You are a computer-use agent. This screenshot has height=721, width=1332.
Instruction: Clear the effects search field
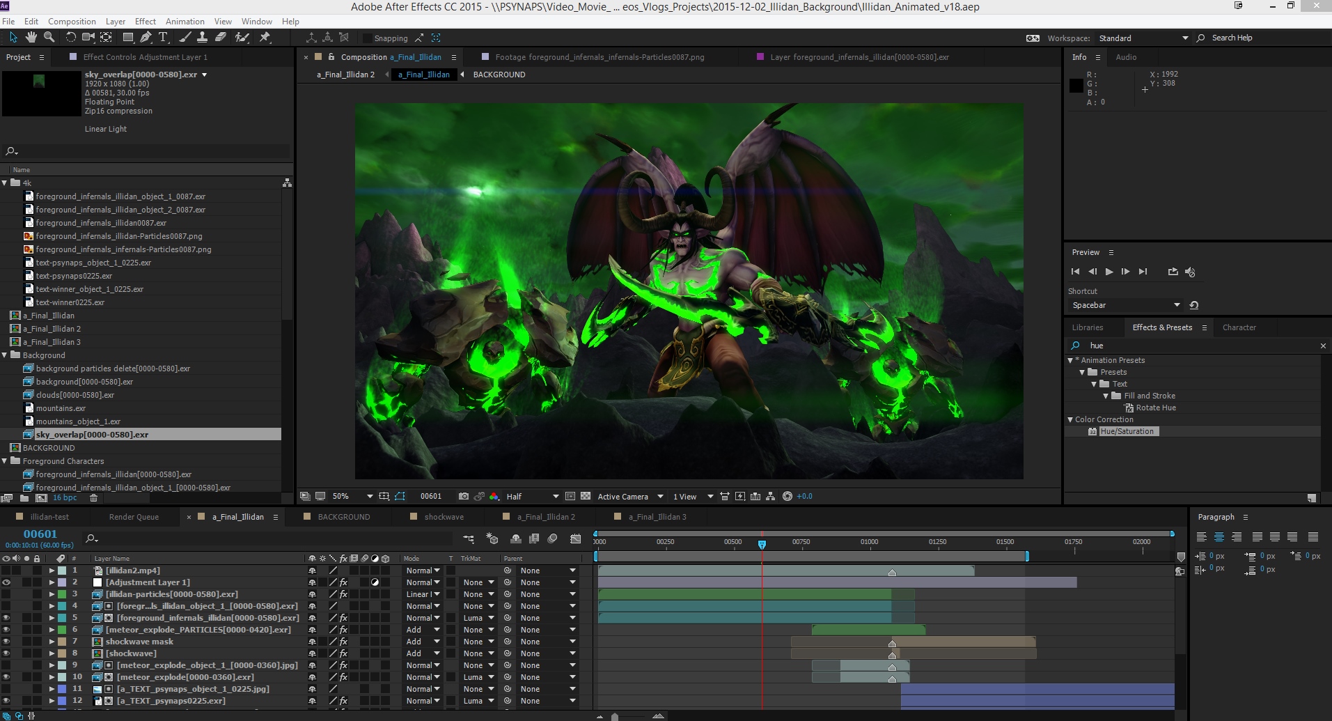[x=1323, y=346]
